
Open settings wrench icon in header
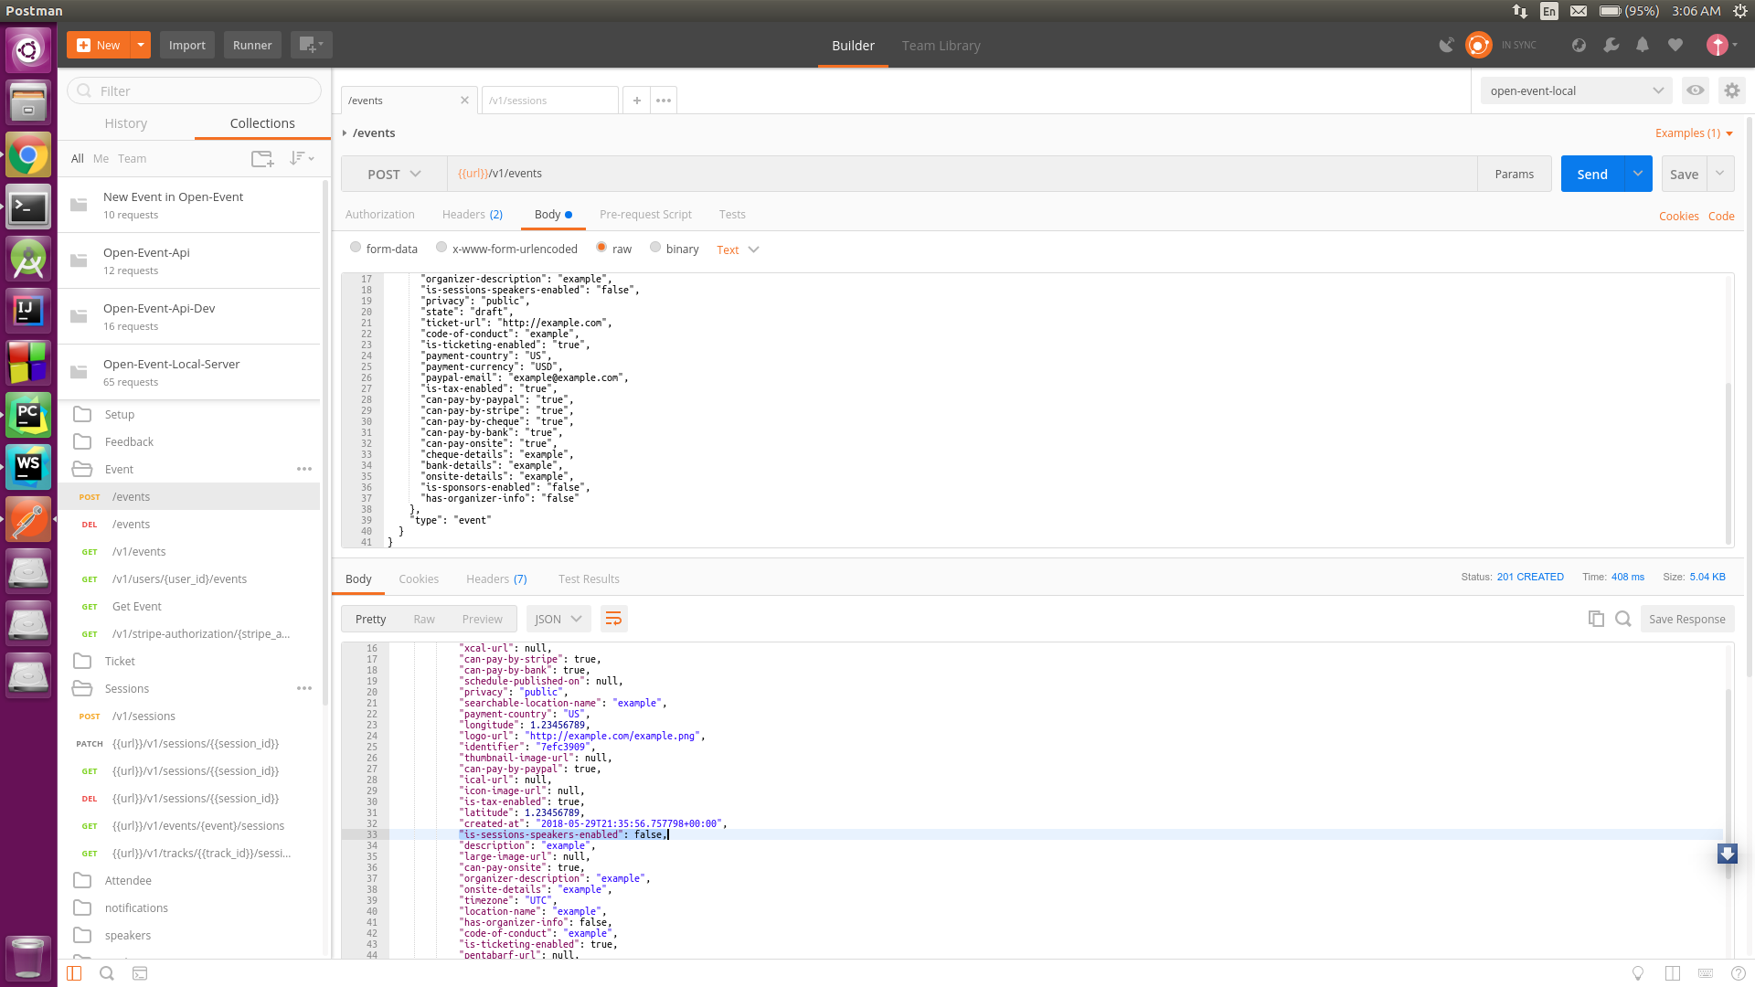tap(1611, 45)
